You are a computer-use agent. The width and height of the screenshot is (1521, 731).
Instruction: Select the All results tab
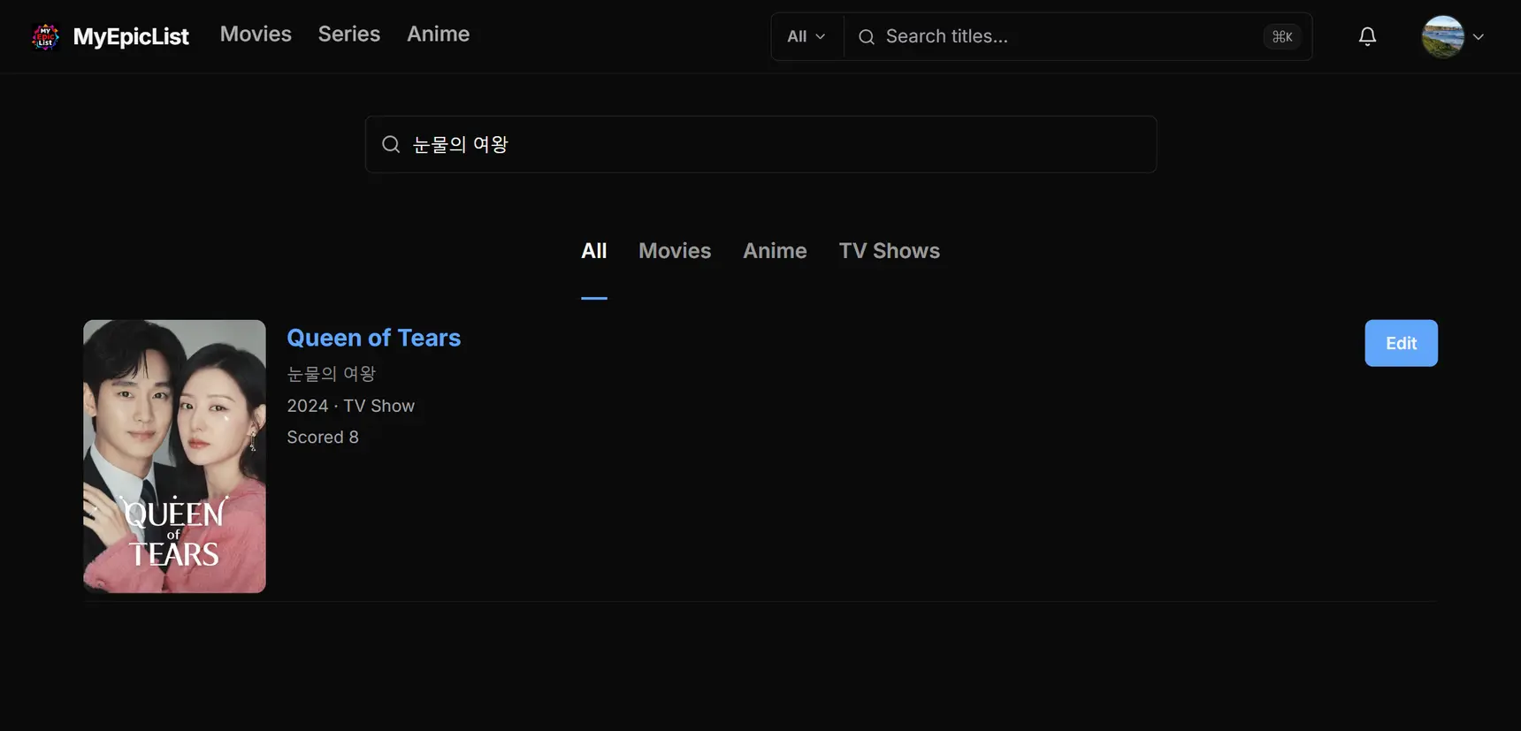coord(594,251)
